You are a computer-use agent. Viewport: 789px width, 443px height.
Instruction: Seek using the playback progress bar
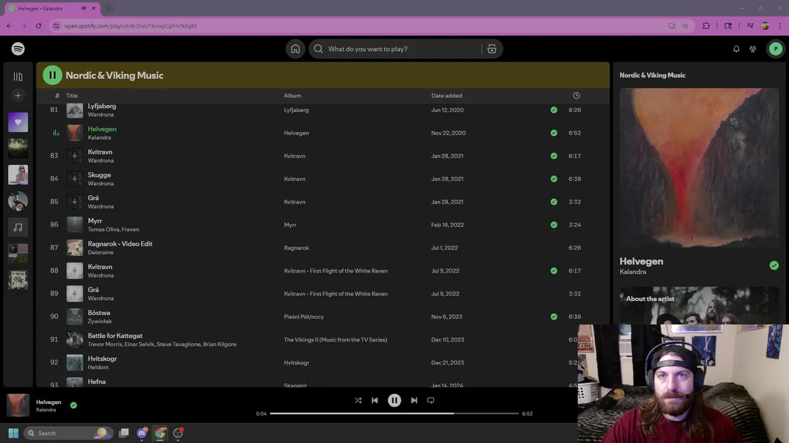click(x=394, y=413)
